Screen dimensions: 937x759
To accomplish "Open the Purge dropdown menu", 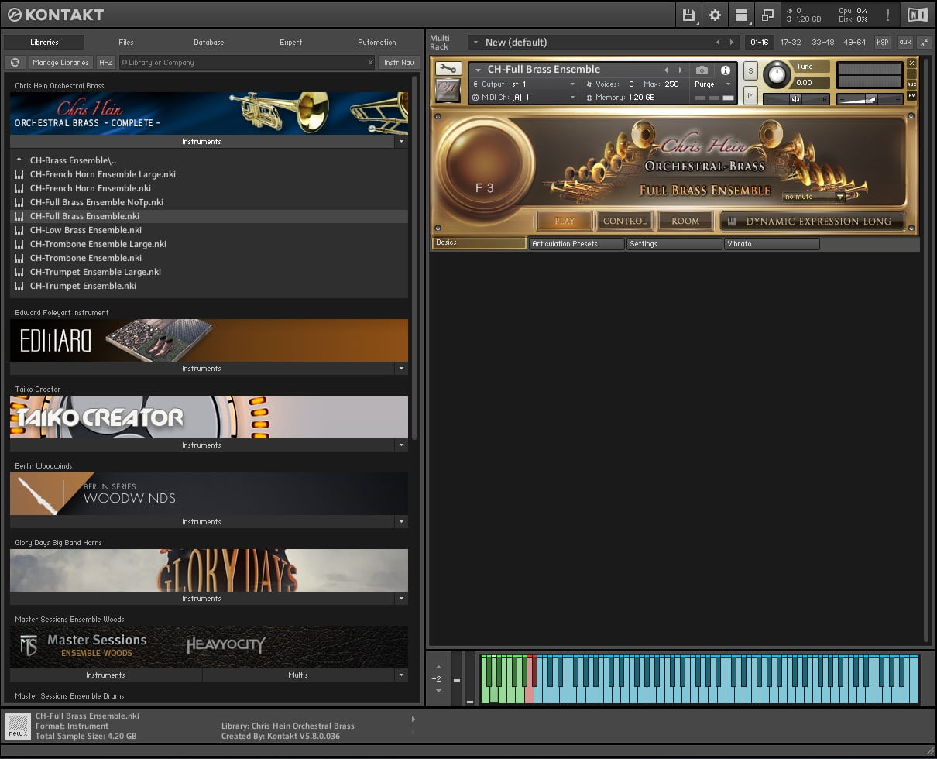I will pyautogui.click(x=712, y=84).
